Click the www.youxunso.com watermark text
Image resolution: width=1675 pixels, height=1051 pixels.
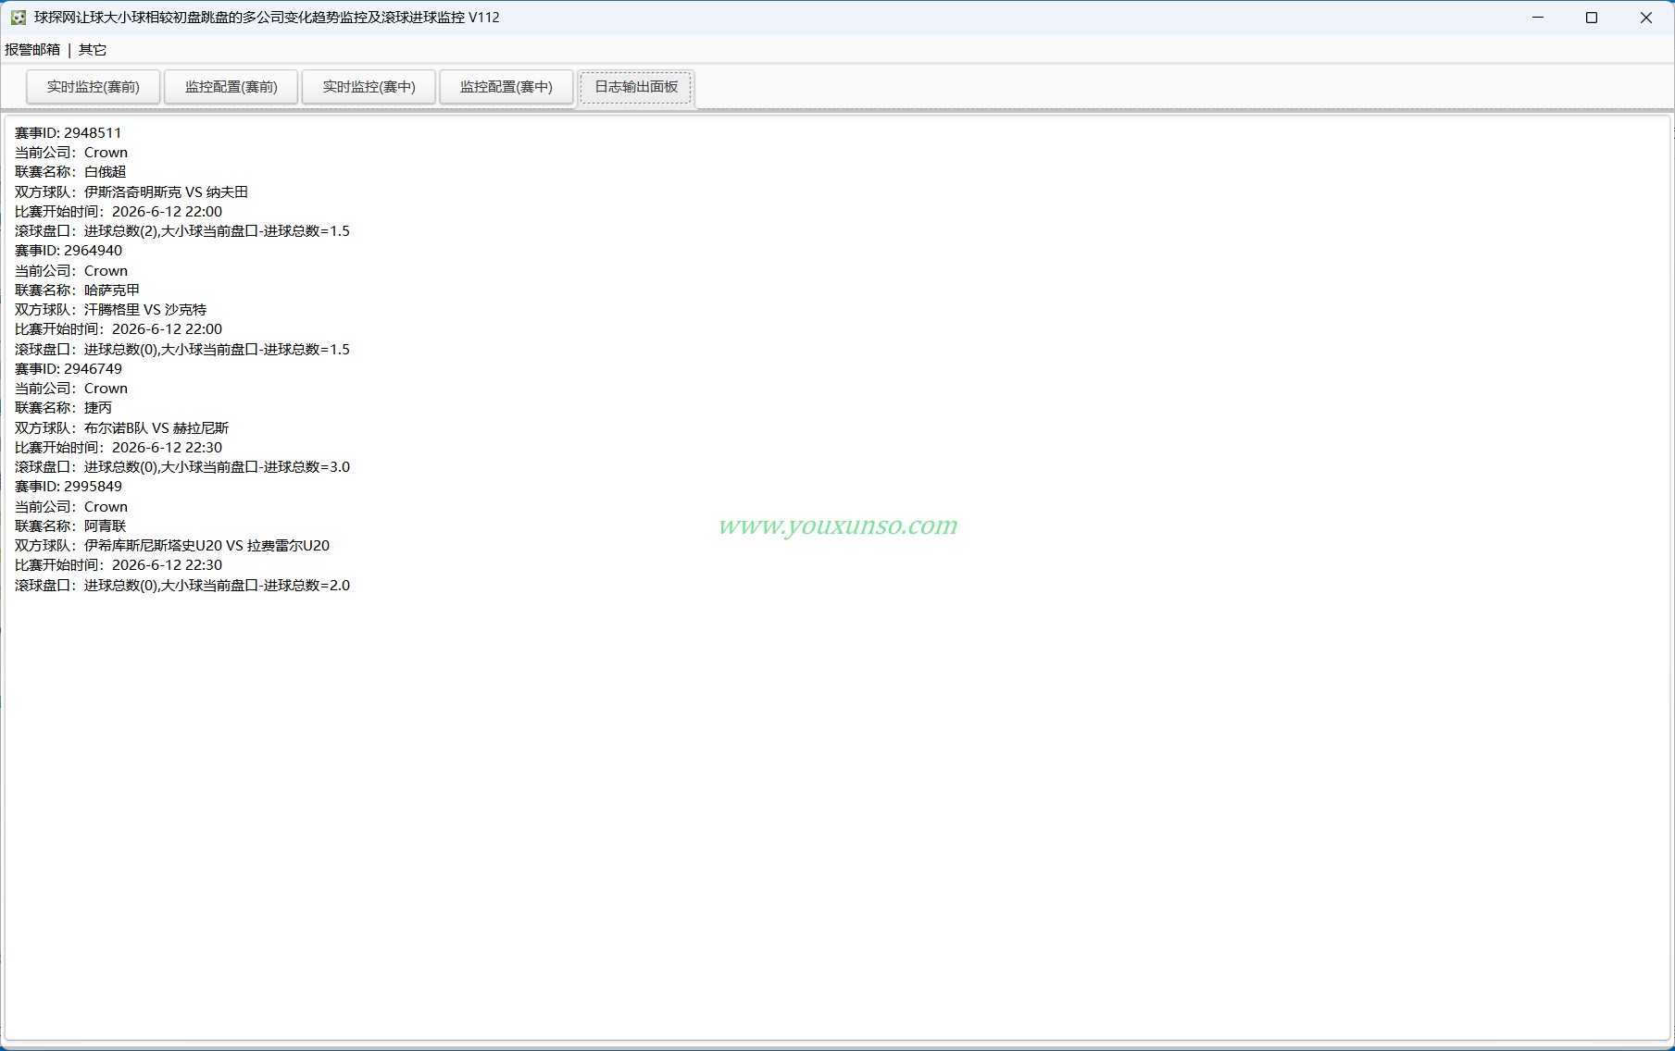click(x=838, y=525)
